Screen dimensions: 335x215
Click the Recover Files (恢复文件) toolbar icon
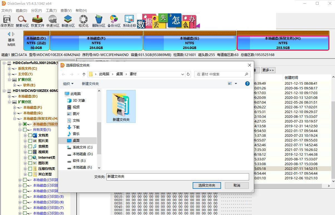click(38, 21)
